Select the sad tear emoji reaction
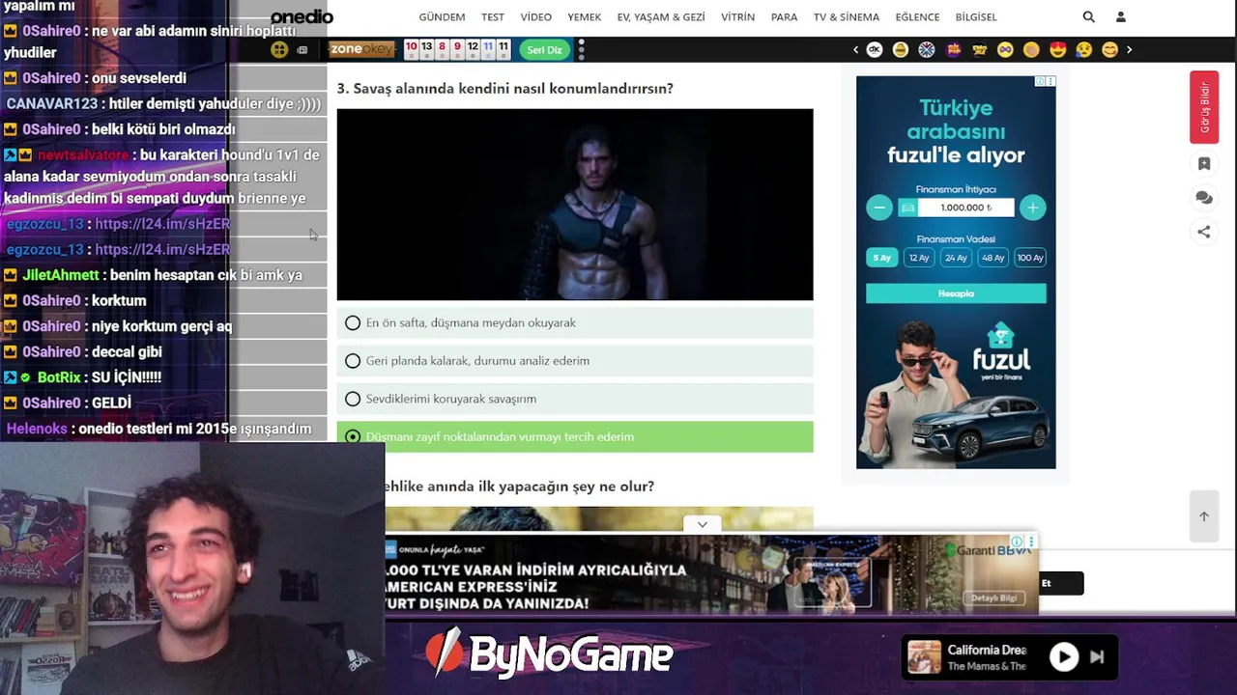The height and width of the screenshot is (695, 1237). (1083, 49)
